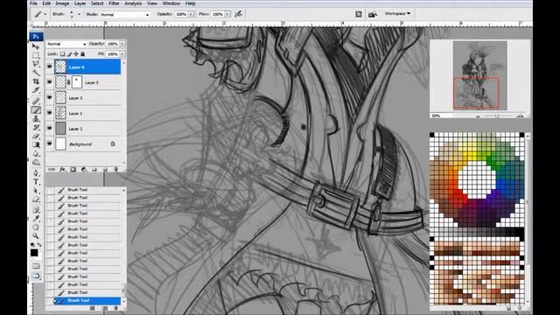
Task: Select the Custom Shape tool
Action: point(36,199)
